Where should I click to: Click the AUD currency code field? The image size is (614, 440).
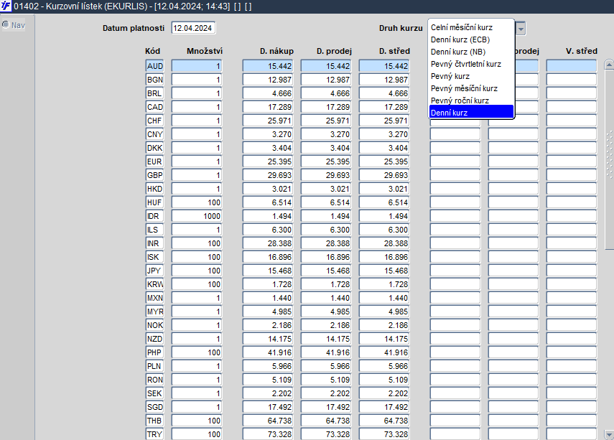[154, 66]
